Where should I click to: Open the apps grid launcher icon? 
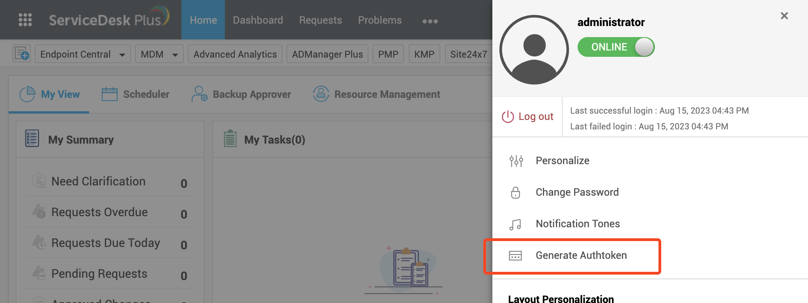(25, 20)
